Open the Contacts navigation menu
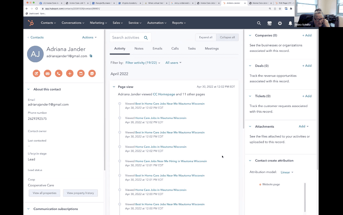Viewport: 343px width, 215px height. 48,23
